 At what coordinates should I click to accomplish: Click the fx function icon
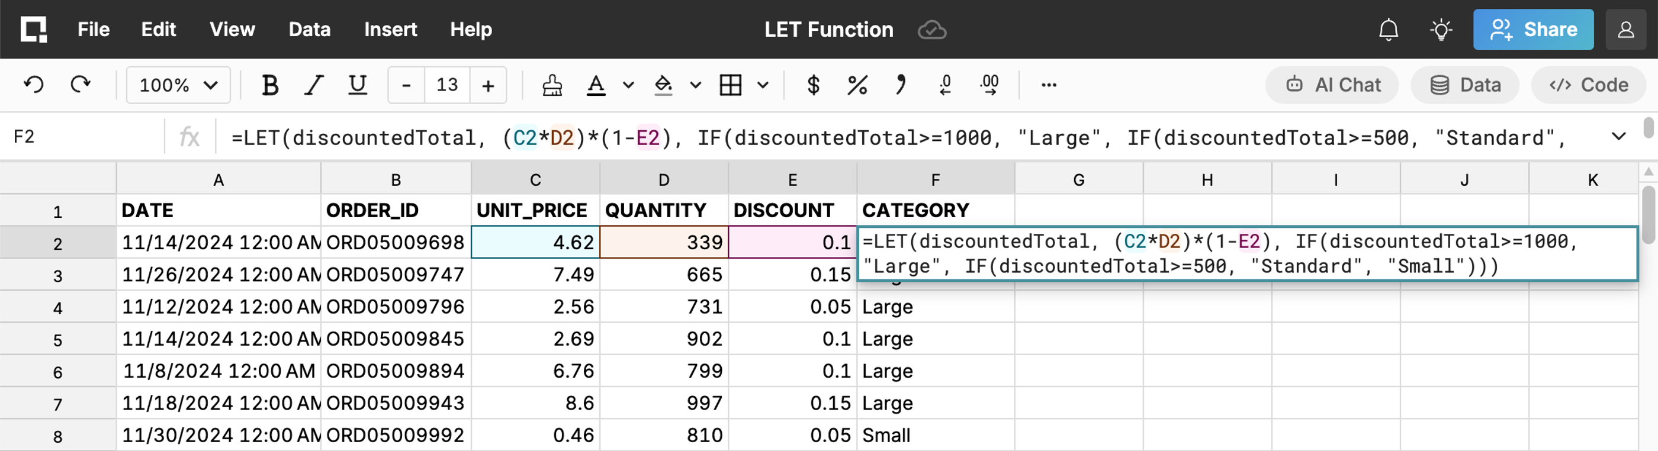[x=189, y=137]
